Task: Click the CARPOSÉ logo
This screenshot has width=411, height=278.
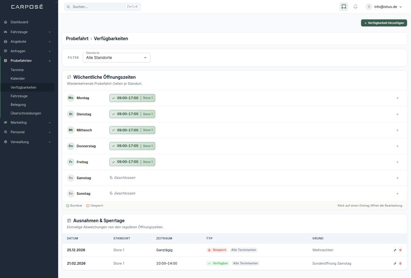Action: [27, 7]
